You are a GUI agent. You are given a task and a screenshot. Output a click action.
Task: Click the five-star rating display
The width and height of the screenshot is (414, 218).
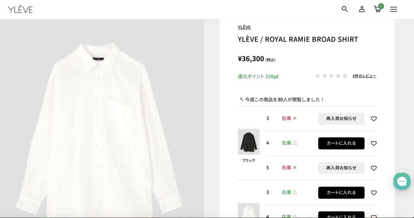[331, 76]
